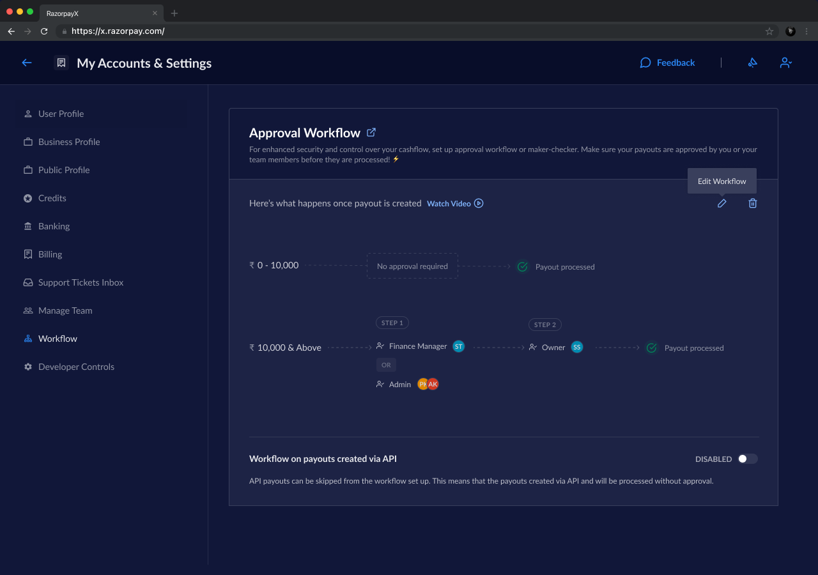
Task: Click the browser address bar
Action: (x=415, y=31)
